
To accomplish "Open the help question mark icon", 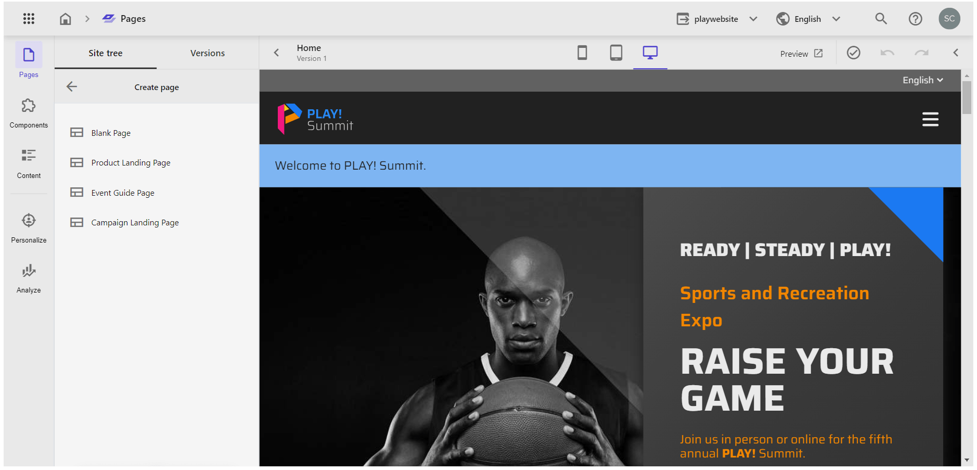I will click(915, 19).
